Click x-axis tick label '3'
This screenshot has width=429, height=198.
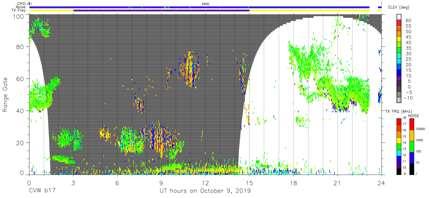tap(73, 183)
